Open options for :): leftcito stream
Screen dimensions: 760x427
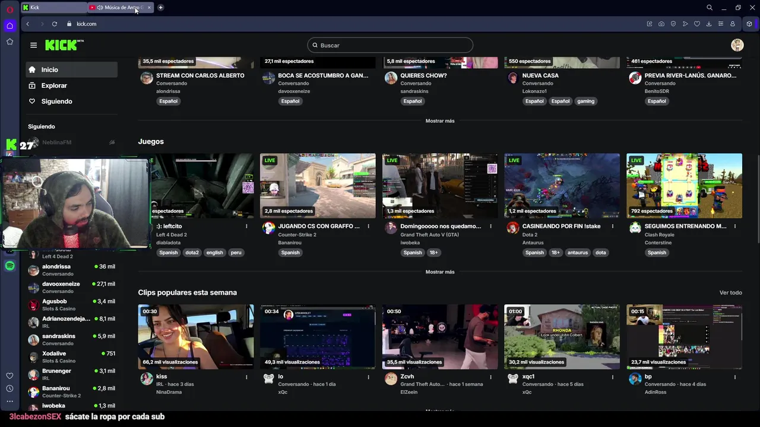[246, 226]
